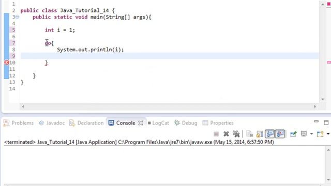Image resolution: width=331 pixels, height=186 pixels.
Task: Click the console scrollbar up arrow
Action: pyautogui.click(x=328, y=150)
